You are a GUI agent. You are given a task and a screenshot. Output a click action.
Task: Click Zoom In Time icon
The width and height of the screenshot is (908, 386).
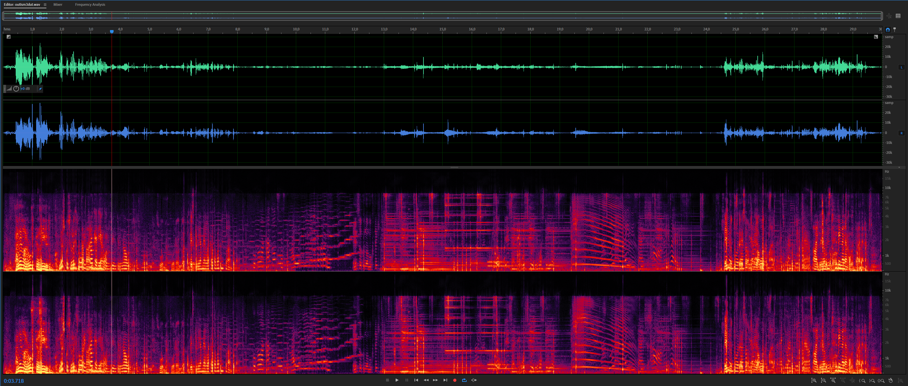pos(833,380)
